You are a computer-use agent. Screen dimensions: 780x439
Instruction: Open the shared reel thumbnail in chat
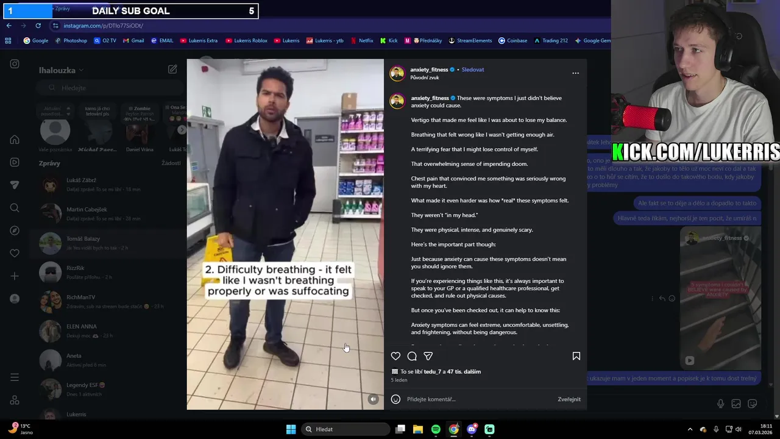click(720, 299)
